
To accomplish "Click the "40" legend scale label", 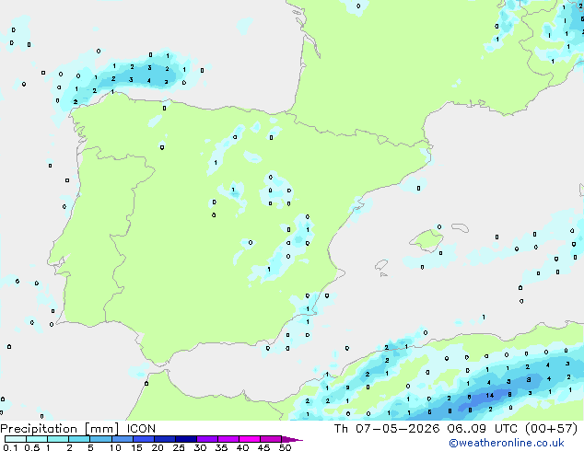I will [242, 447].
